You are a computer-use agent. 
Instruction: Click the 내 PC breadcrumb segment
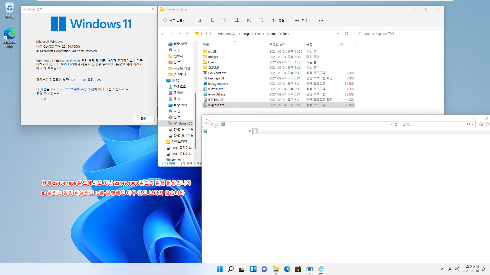tap(208, 34)
